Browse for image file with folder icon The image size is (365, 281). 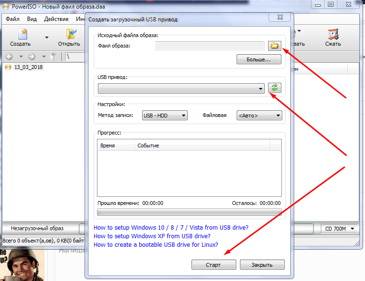(x=274, y=46)
